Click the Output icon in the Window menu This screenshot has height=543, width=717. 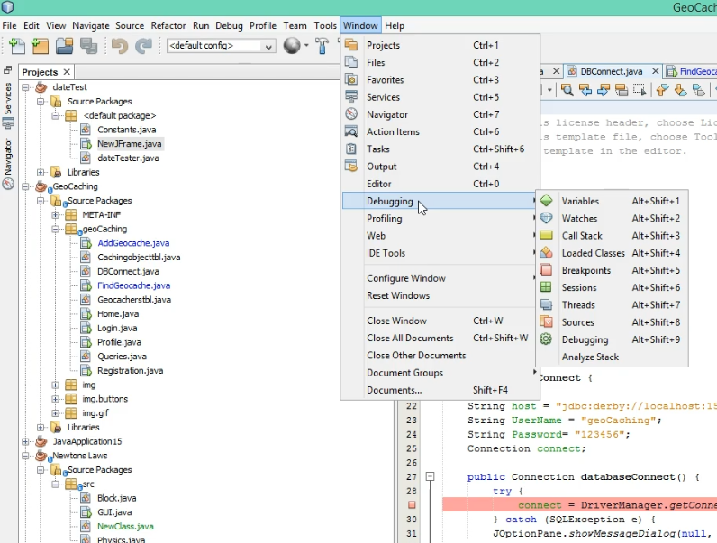point(351,166)
